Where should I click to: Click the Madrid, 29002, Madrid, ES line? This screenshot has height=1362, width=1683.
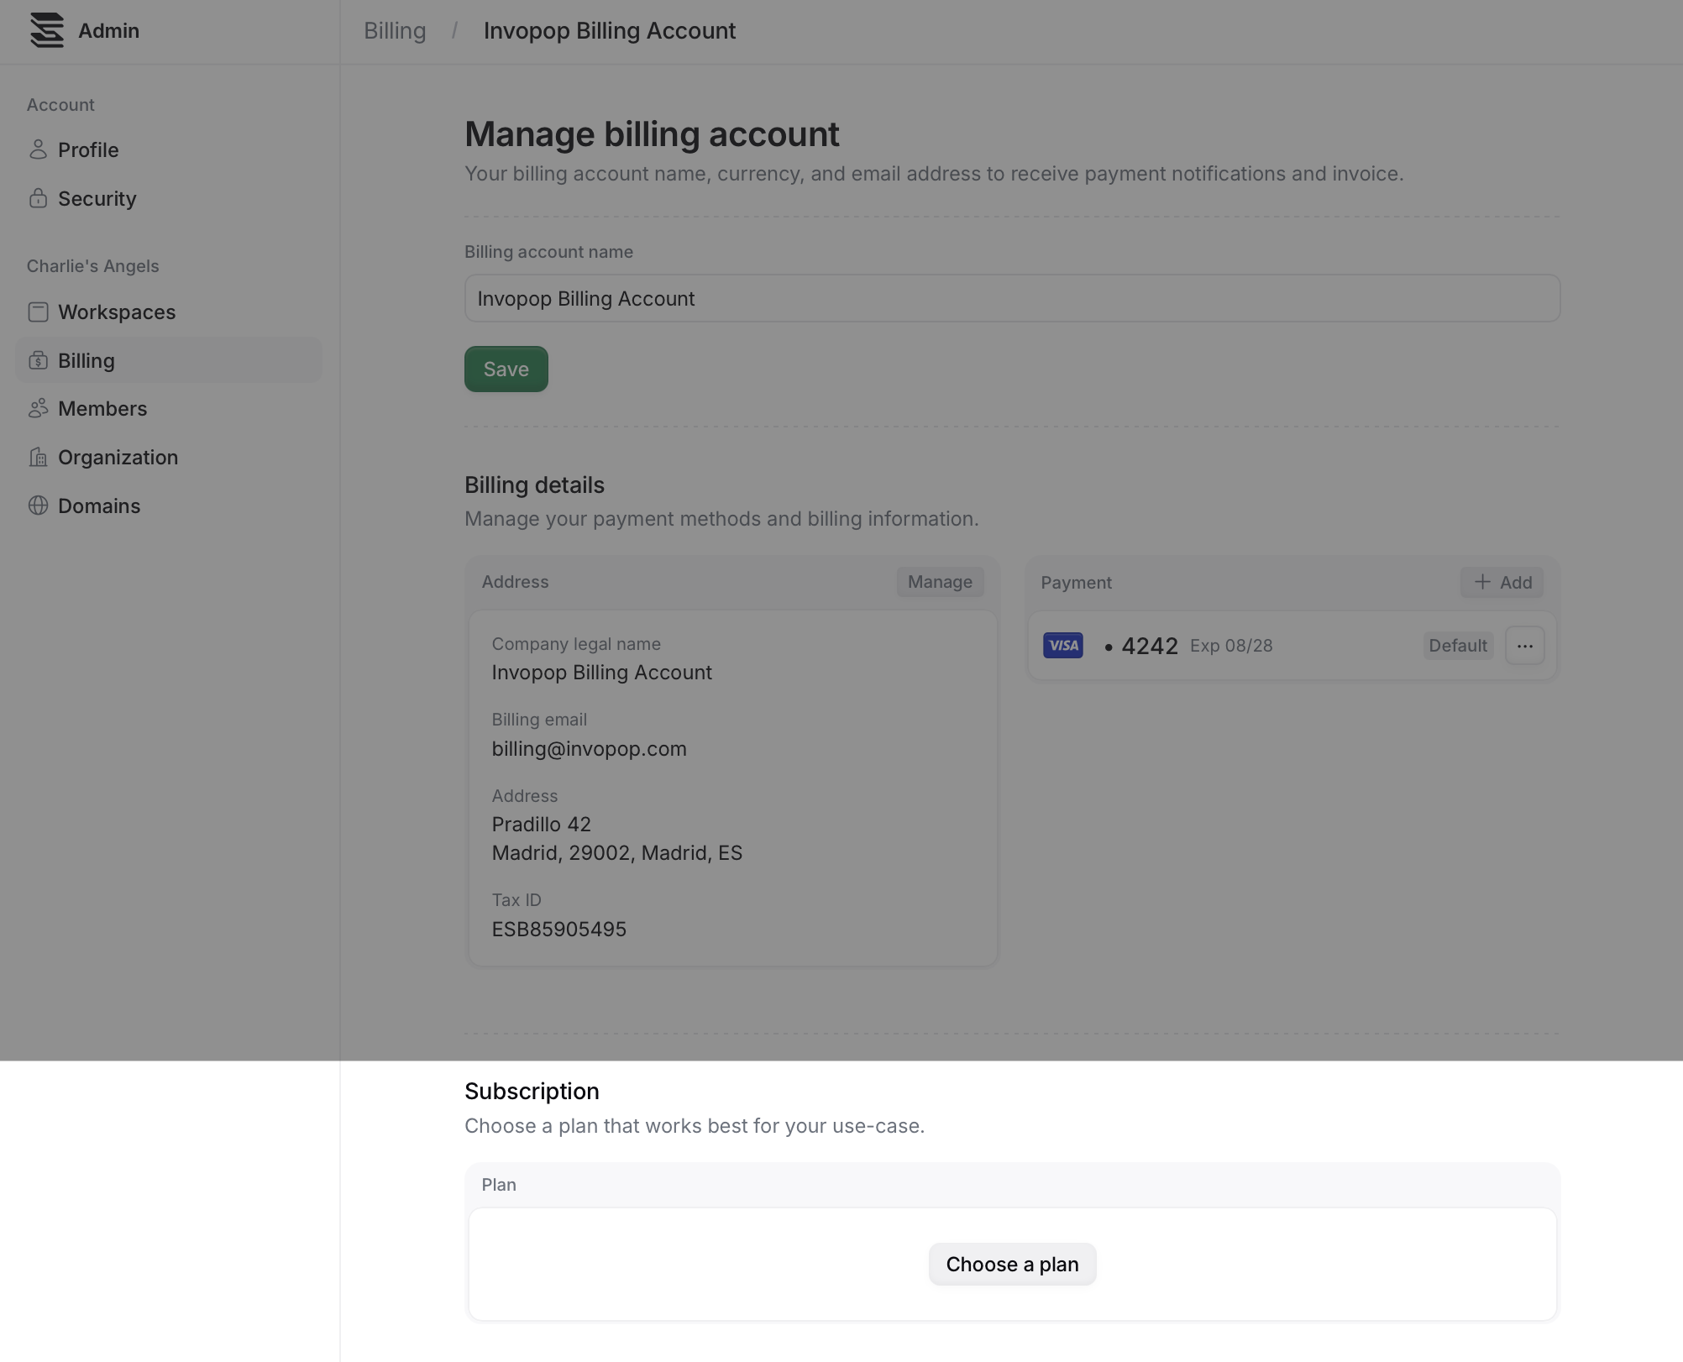click(x=617, y=853)
